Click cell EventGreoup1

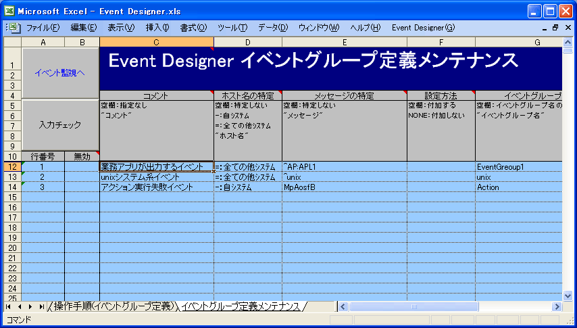[519, 166]
